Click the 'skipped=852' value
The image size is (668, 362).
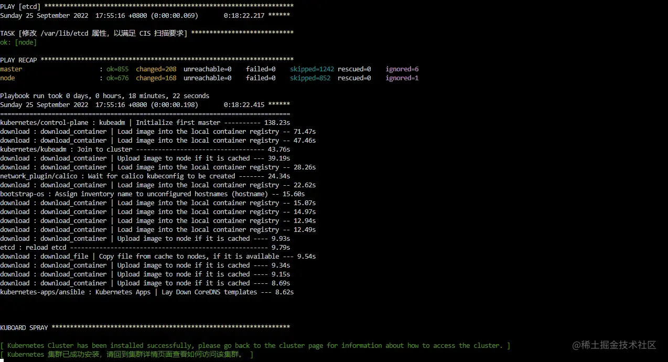pos(310,78)
